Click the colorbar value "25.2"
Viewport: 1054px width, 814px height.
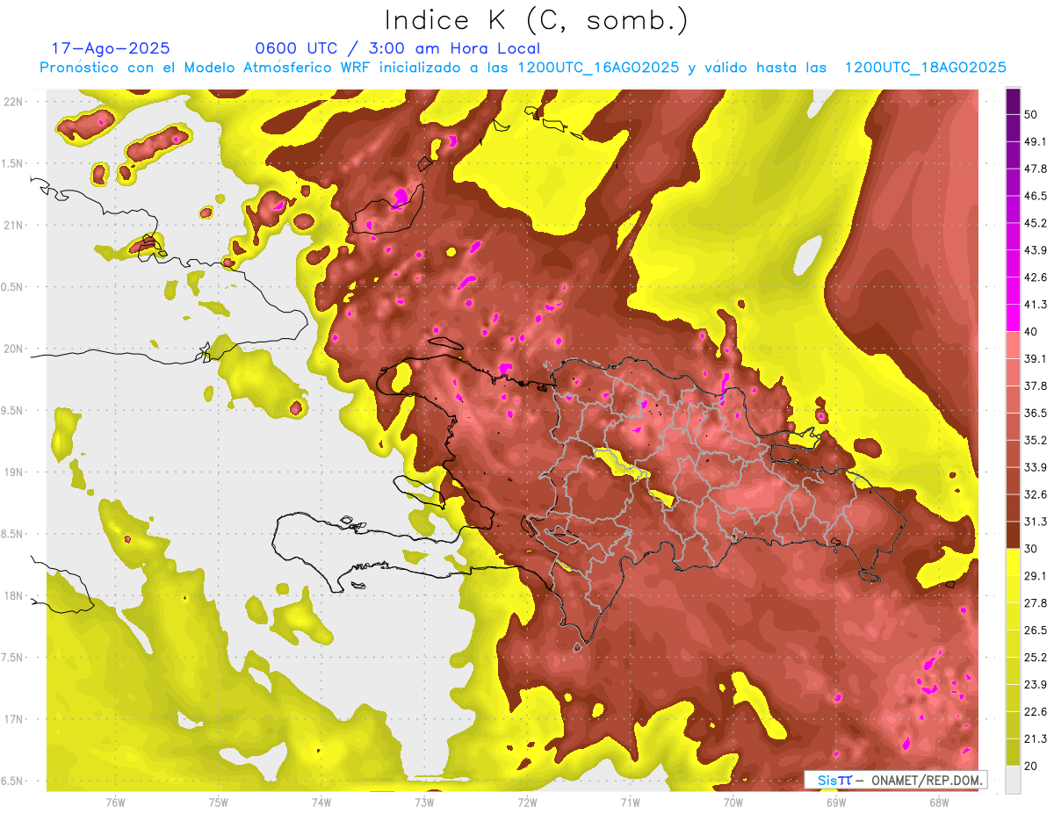[x=1036, y=658]
